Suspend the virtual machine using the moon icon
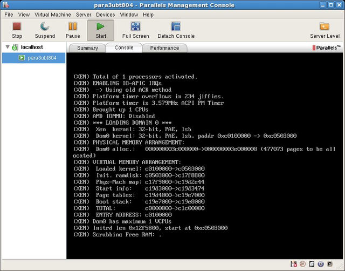The width and height of the screenshot is (345, 271). coord(45,30)
